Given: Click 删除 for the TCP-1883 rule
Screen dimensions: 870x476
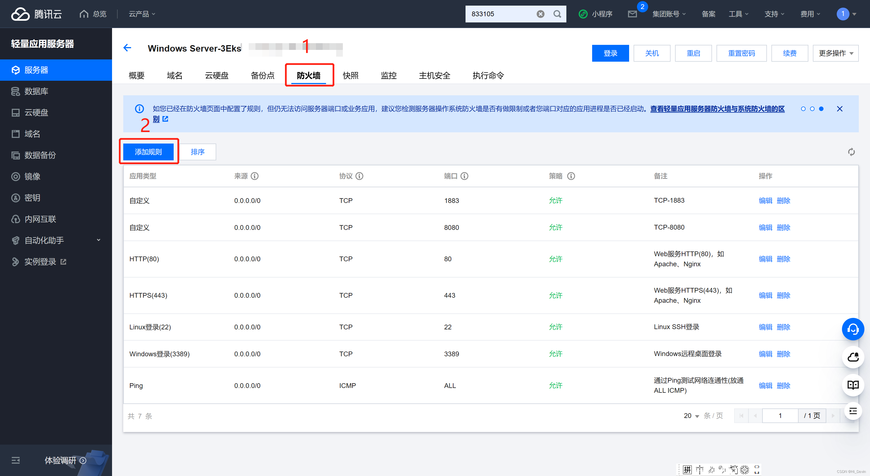Looking at the screenshot, I should tap(783, 200).
